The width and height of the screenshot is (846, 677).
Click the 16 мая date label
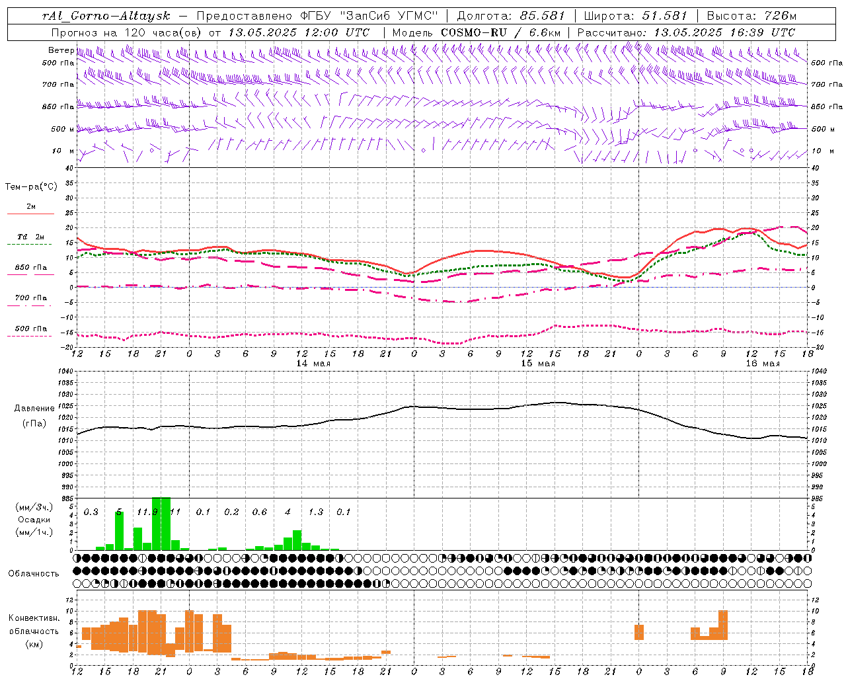pyautogui.click(x=763, y=364)
